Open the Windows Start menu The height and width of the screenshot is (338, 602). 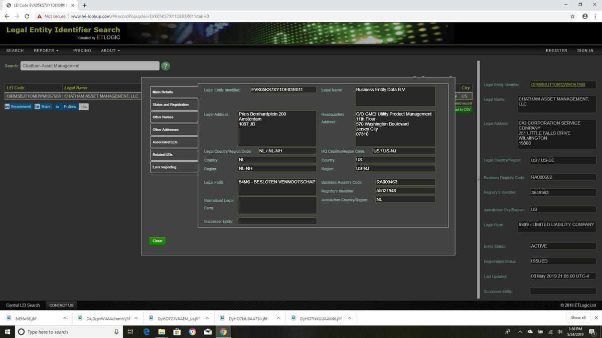pyautogui.click(x=7, y=331)
